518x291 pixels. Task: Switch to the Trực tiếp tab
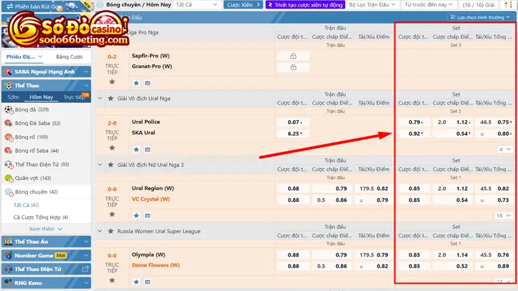[74, 97]
